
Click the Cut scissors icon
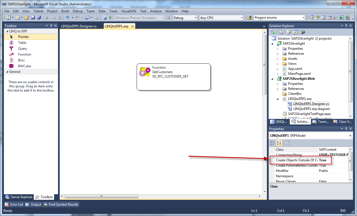point(47,18)
